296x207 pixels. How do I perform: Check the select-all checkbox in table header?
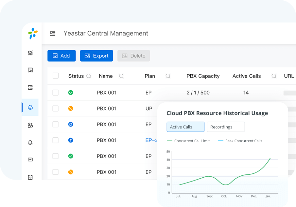point(56,76)
